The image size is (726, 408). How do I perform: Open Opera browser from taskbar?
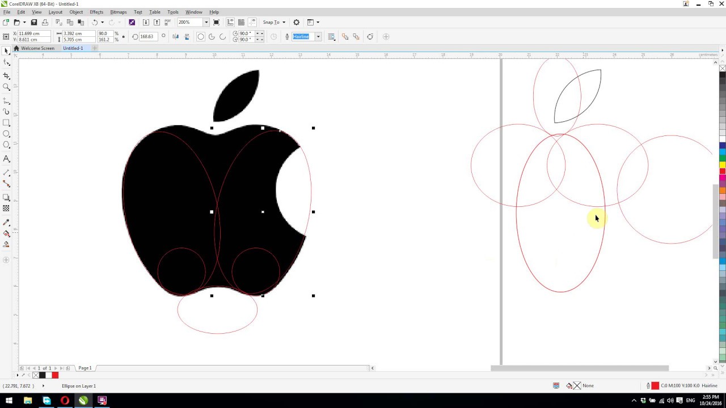tap(65, 401)
